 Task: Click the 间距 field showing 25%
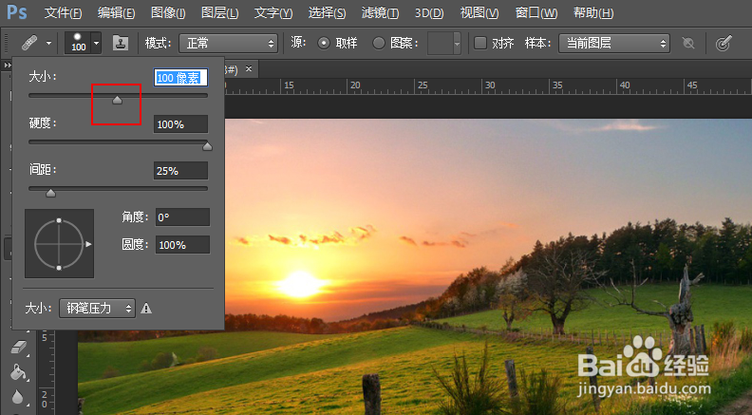pos(180,171)
